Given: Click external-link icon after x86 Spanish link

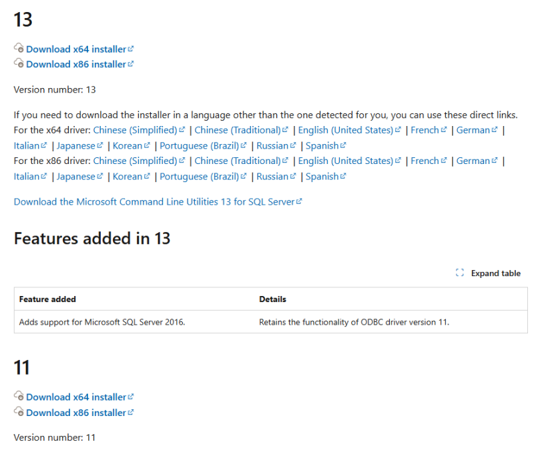Looking at the screenshot, I should (344, 177).
